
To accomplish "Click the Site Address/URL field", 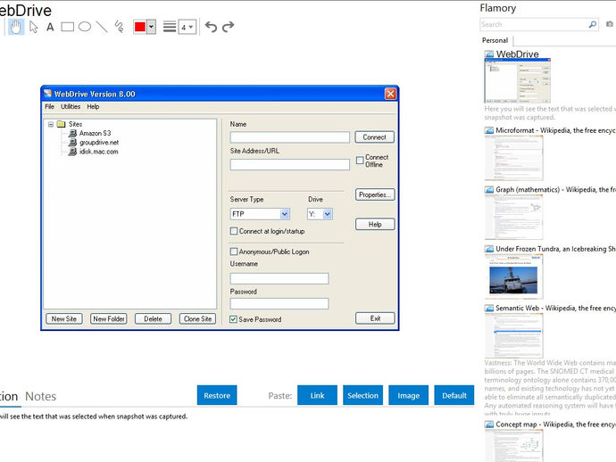I will [x=290, y=164].
